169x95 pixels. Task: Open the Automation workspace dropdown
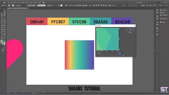click(140, 2)
